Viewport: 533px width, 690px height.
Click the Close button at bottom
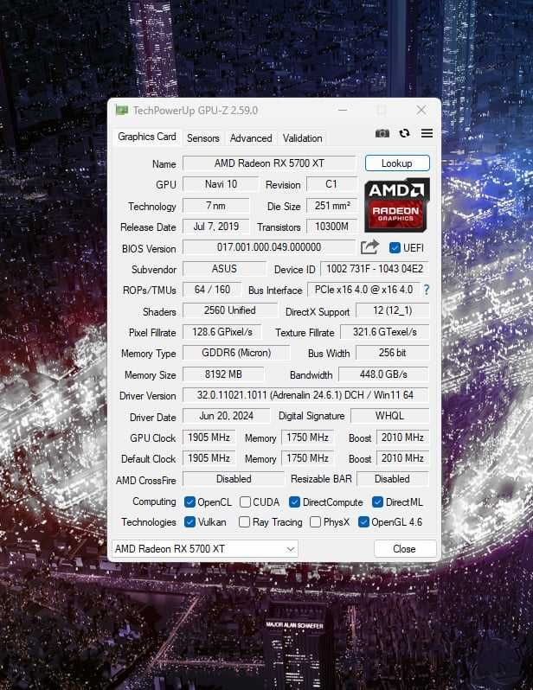(x=404, y=549)
